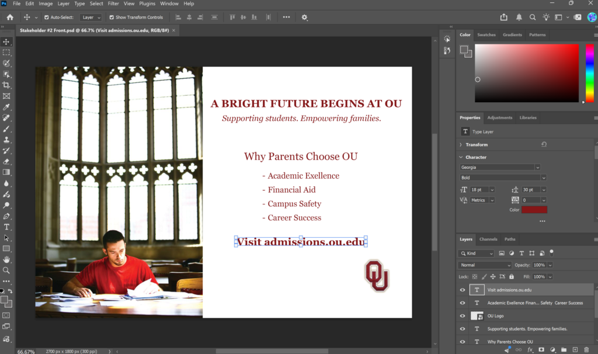Select the Rectangular Marquee tool
598x354 pixels.
click(x=6, y=53)
